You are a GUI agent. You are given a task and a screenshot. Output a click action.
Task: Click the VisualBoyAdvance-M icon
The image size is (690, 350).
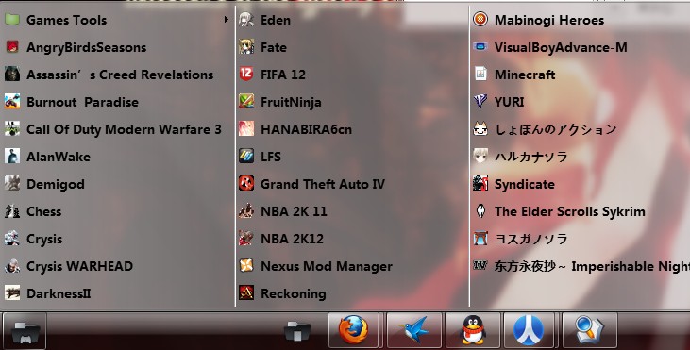coord(480,46)
